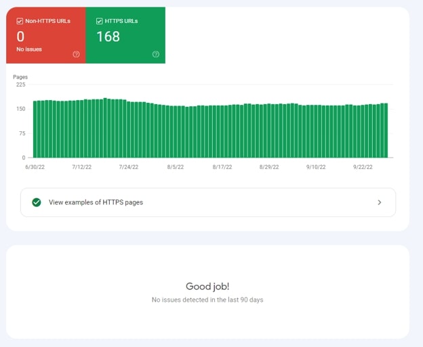Image resolution: width=423 pixels, height=347 pixels.
Task: Toggle the HTTPS URLs checkbox
Action: [x=99, y=21]
